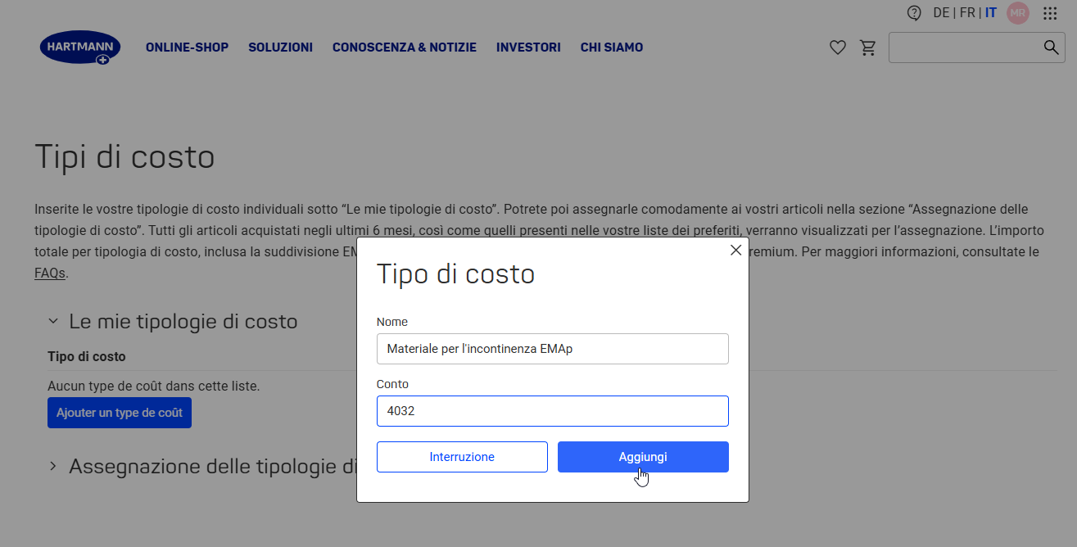This screenshot has height=547, width=1077.
Task: Click the search magnifier icon
Action: pos(1052,47)
